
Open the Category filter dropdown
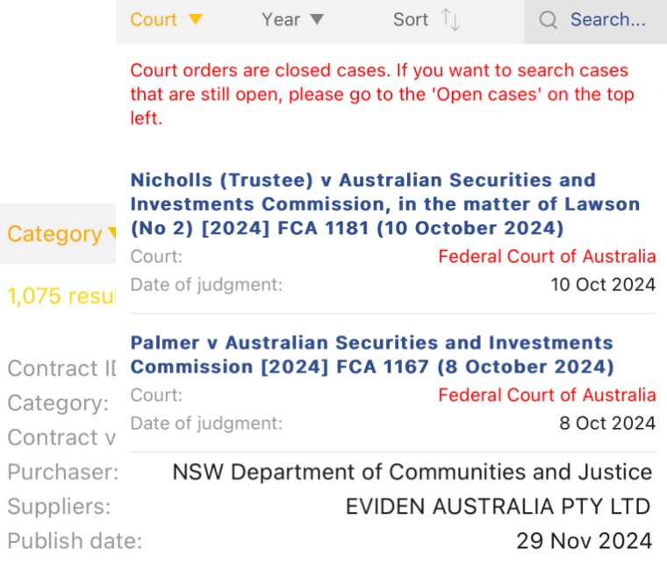(x=58, y=234)
